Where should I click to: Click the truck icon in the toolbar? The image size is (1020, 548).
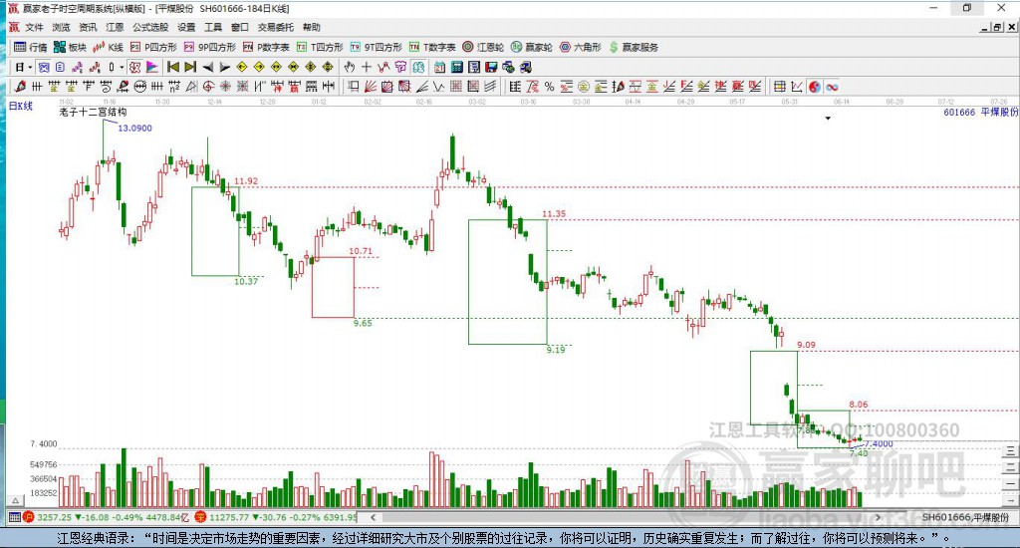point(526,67)
